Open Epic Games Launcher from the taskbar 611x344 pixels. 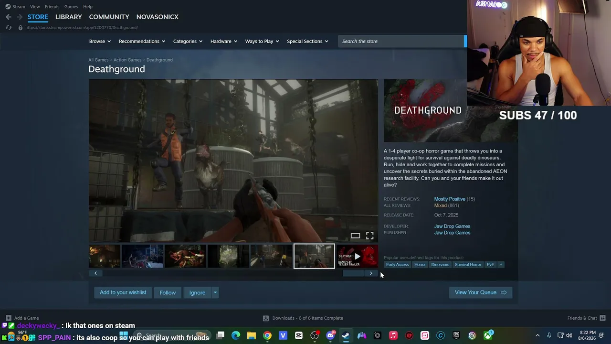click(456, 335)
